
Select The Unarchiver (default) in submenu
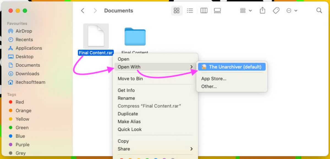point(232,67)
